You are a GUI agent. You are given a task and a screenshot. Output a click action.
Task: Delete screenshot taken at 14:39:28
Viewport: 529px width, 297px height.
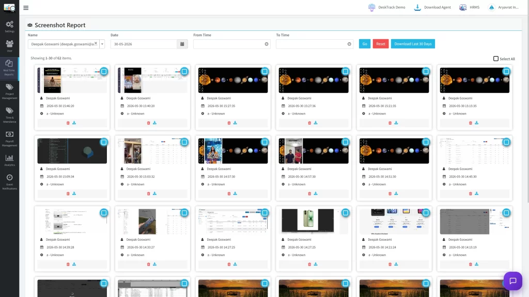point(68,265)
